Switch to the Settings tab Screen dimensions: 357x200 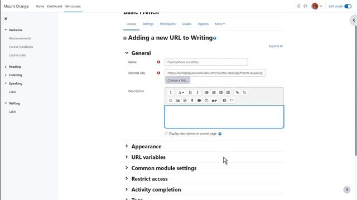click(148, 24)
